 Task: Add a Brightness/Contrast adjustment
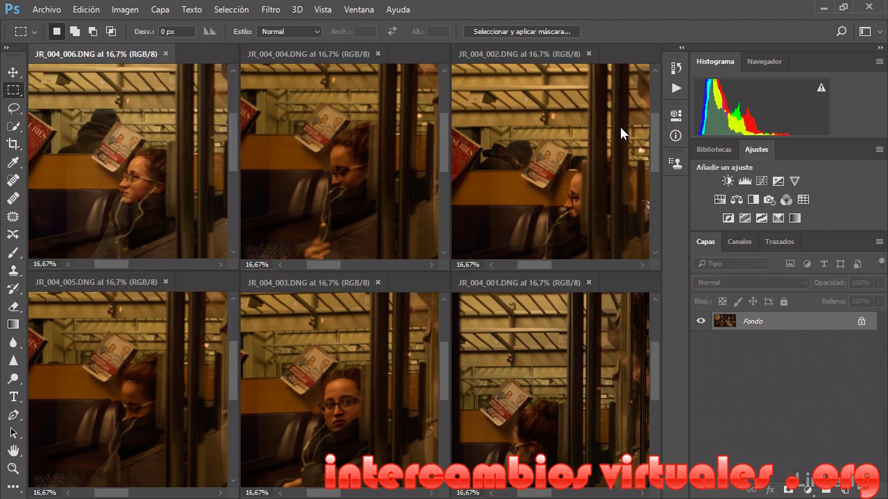click(x=727, y=181)
